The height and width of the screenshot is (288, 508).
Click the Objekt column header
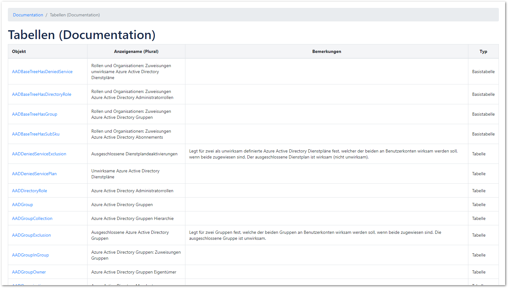pyautogui.click(x=48, y=51)
